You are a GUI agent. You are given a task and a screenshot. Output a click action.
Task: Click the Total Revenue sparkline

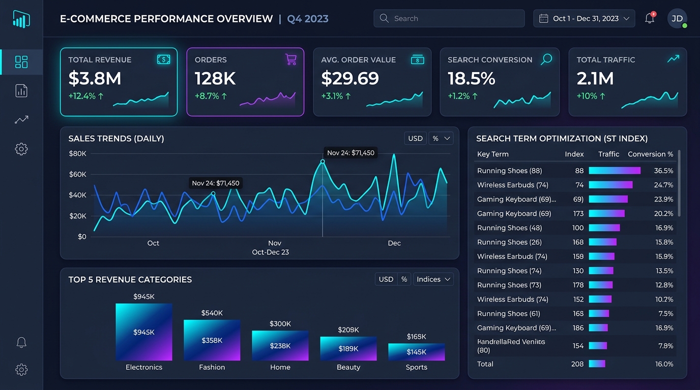click(x=141, y=100)
